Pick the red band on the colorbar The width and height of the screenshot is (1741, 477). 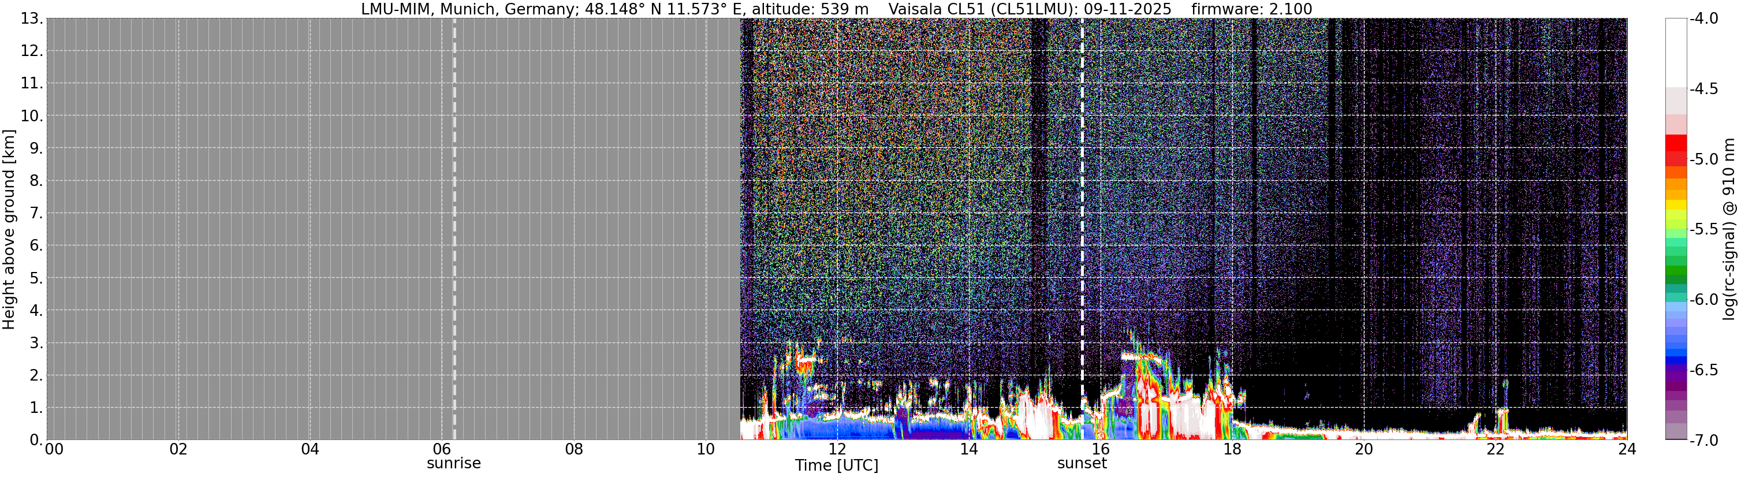(x=1676, y=143)
